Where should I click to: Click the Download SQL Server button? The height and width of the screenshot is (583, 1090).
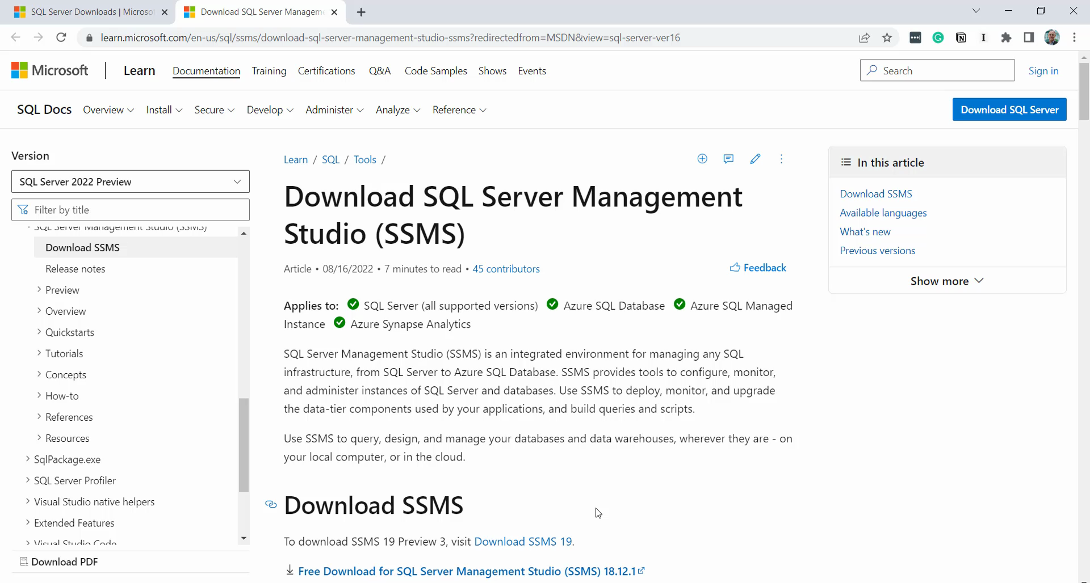1009,110
